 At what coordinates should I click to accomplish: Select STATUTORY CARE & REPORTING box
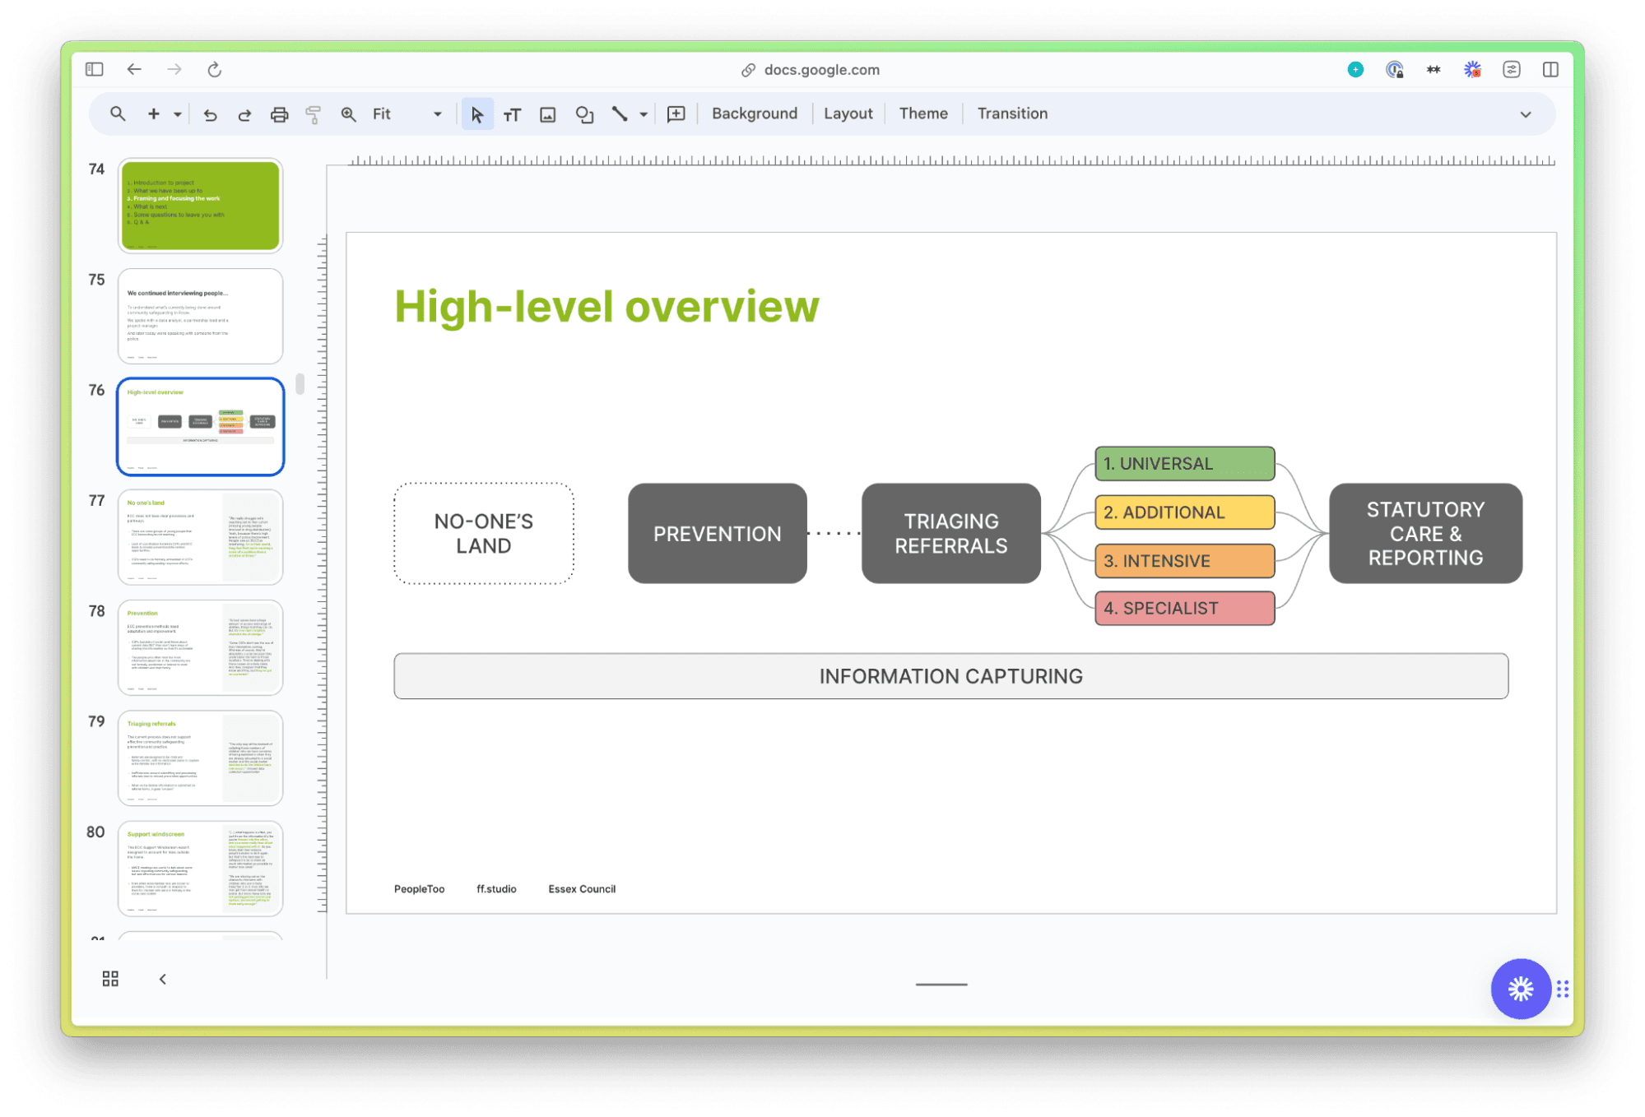[x=1426, y=534]
